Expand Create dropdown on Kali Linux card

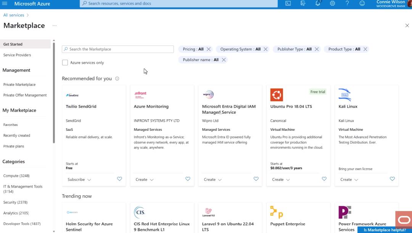click(349, 179)
